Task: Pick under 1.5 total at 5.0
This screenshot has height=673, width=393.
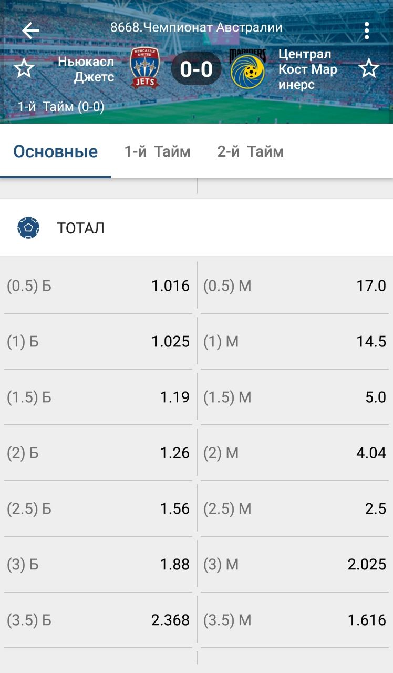Action: tap(295, 397)
